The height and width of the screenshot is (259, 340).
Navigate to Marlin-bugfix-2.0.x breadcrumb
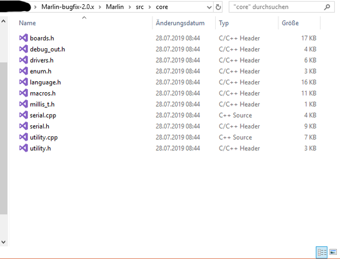point(67,7)
